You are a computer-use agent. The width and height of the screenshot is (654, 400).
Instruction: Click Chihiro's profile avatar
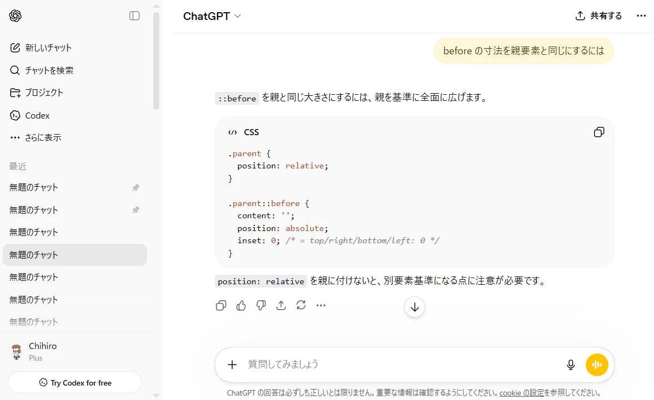(x=16, y=352)
